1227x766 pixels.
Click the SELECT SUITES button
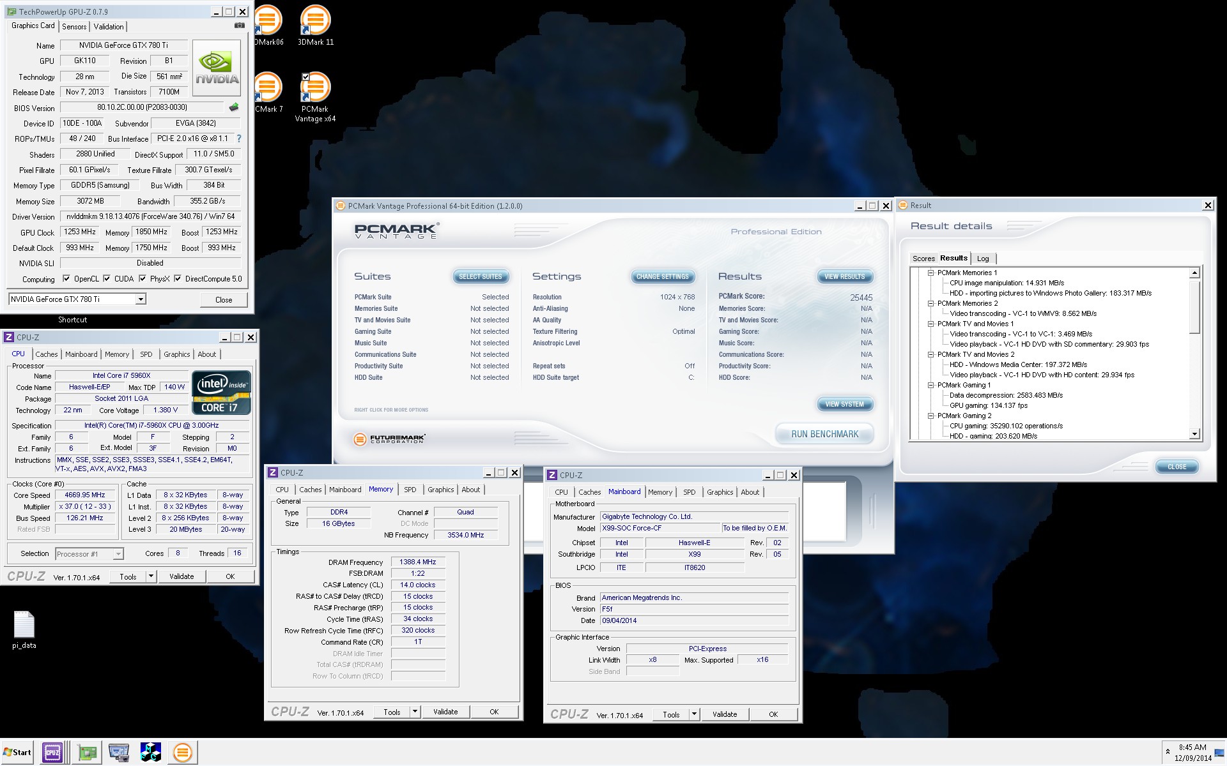coord(481,276)
